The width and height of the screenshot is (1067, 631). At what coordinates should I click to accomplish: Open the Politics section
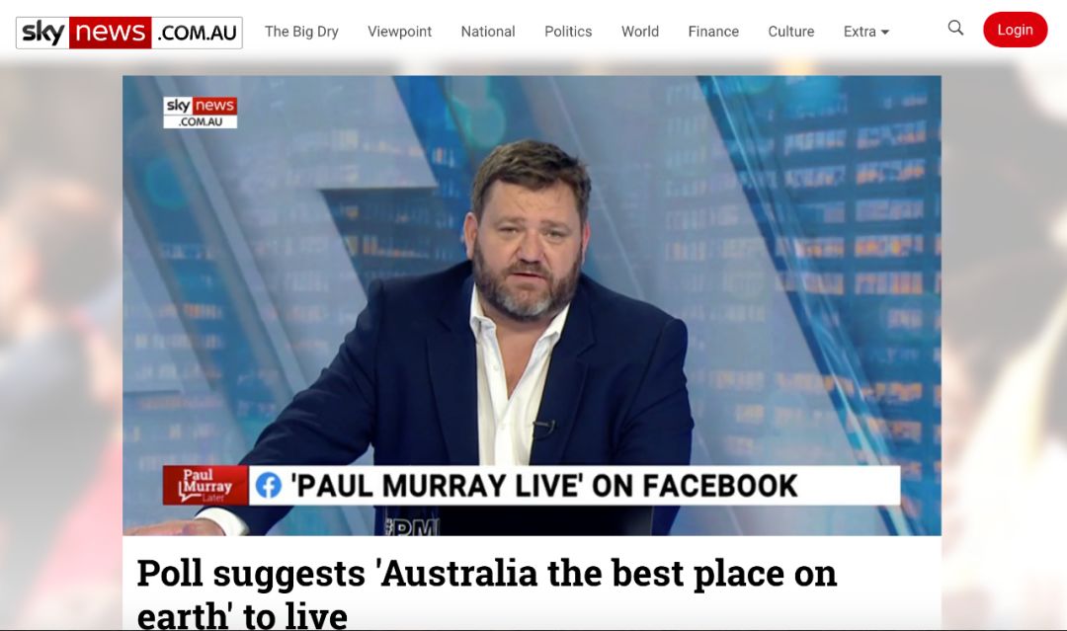pyautogui.click(x=568, y=32)
